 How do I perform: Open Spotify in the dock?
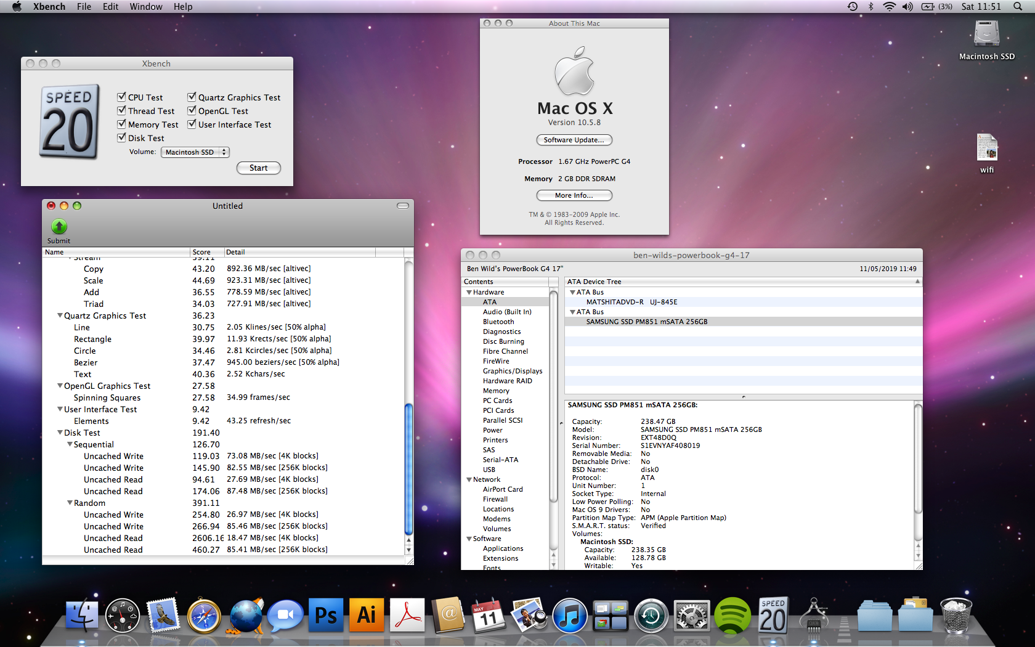[x=732, y=616]
